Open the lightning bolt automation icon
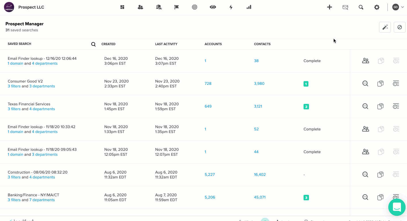The height and width of the screenshot is (221, 407). coord(231,7)
